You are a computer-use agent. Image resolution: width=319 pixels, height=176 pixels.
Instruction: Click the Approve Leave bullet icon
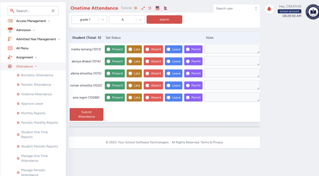[18, 104]
